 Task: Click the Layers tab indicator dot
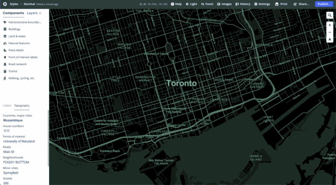[40, 13]
